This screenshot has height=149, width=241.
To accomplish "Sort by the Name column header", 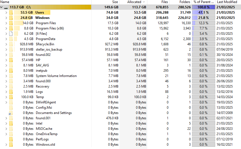I will click(46, 2).
